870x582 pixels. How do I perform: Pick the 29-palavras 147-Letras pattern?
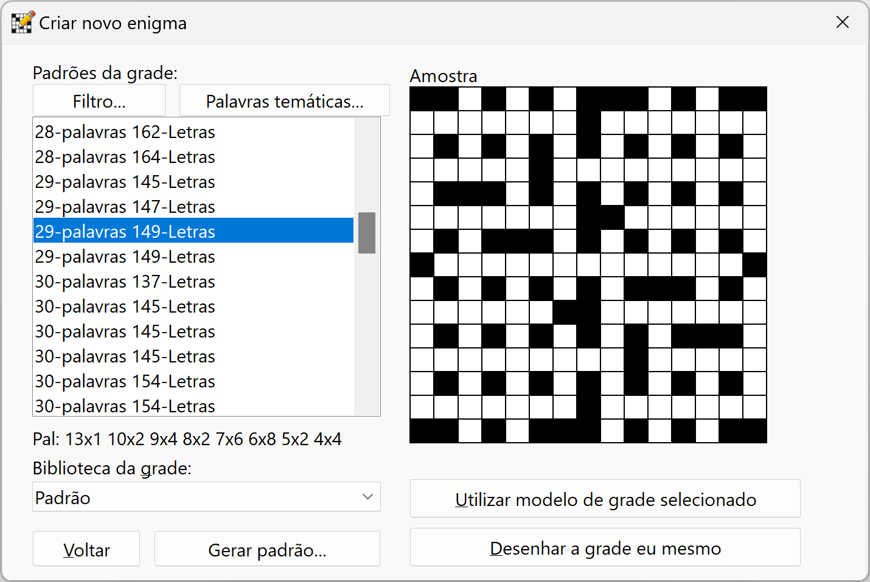(x=193, y=206)
